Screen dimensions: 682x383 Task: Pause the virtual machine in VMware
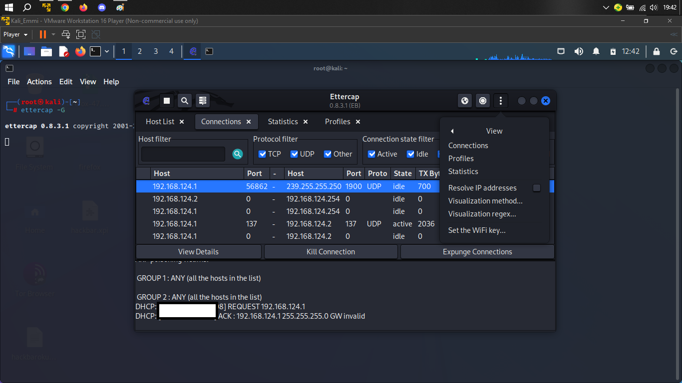point(42,34)
